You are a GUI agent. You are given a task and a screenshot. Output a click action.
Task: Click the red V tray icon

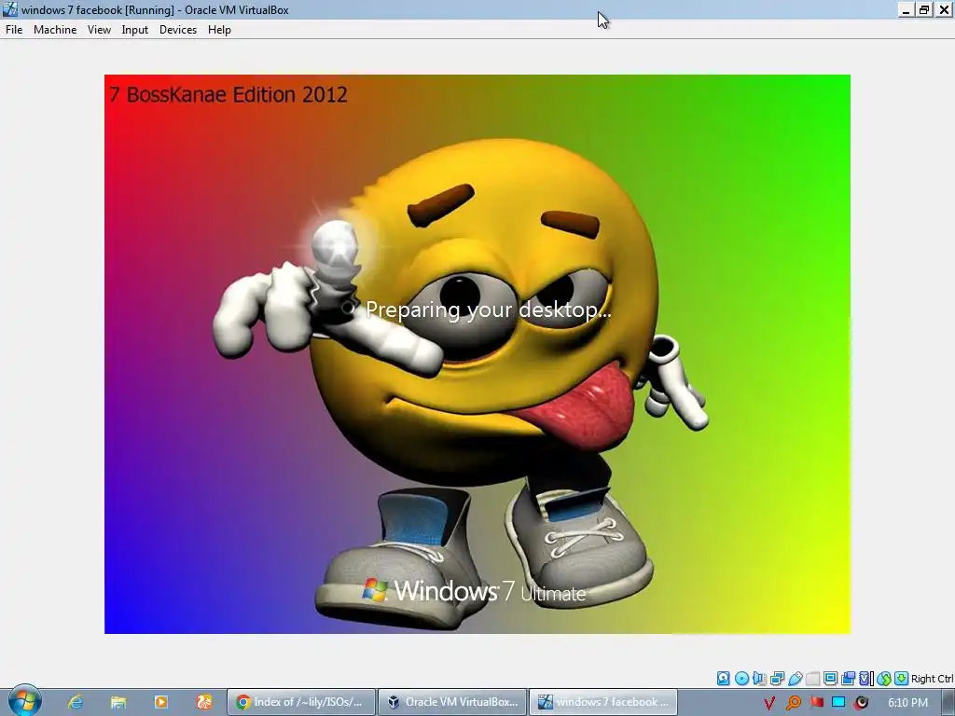pyautogui.click(x=769, y=703)
